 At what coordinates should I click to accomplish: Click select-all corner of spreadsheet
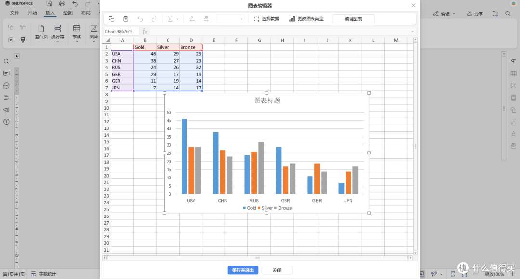[107, 40]
